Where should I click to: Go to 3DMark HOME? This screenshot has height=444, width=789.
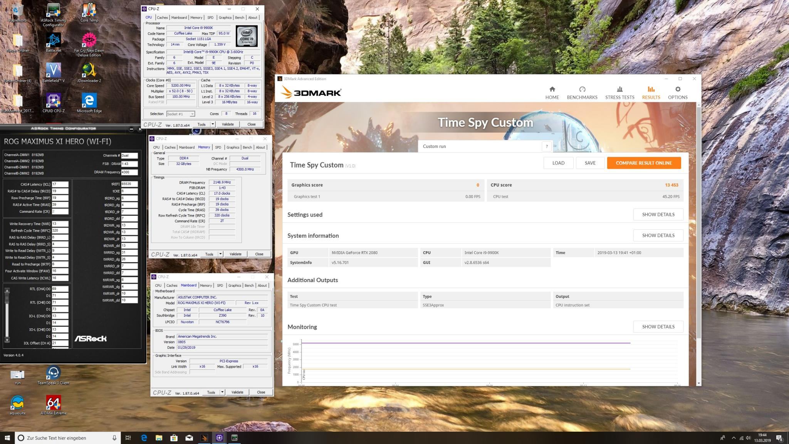(552, 93)
